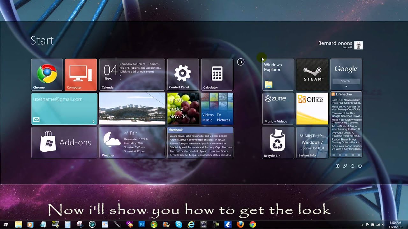Click the power icon at bottom right of Start

tap(360, 166)
